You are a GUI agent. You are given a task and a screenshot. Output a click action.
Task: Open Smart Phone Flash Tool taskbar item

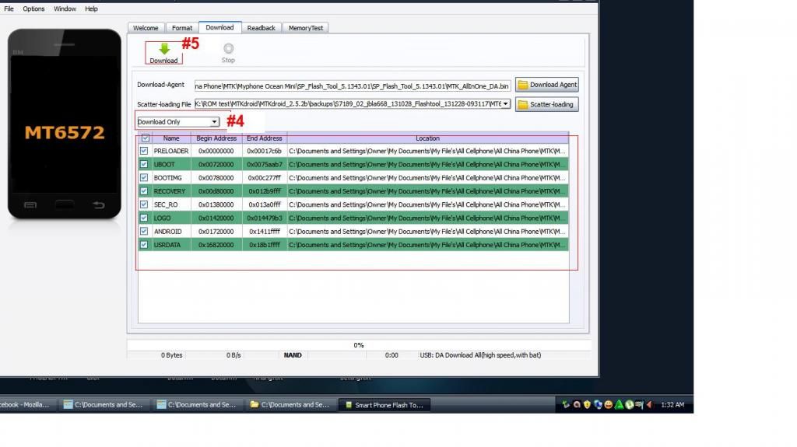coord(383,404)
